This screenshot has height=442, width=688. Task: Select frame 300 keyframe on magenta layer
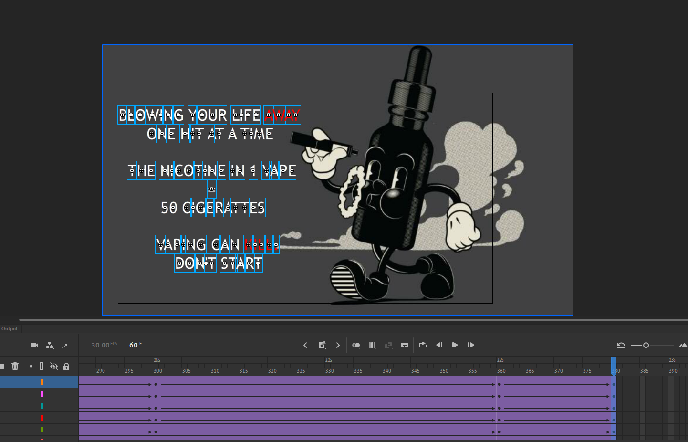point(156,396)
